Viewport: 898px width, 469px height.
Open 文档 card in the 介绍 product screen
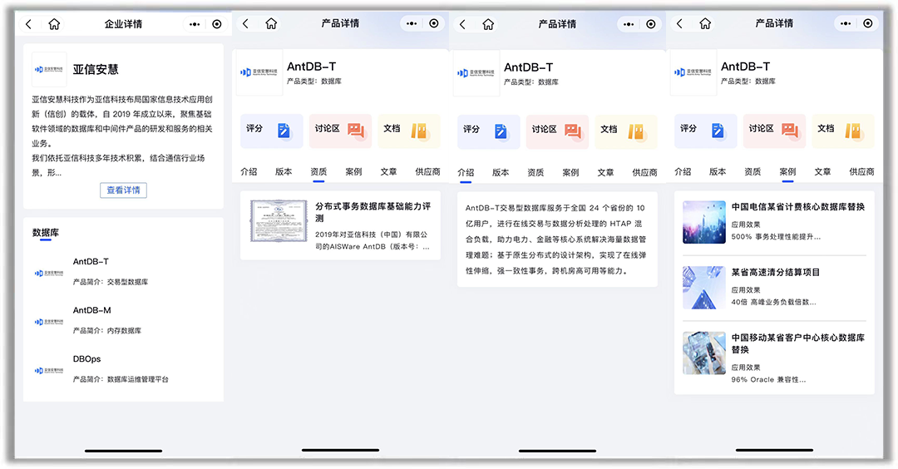tap(626, 131)
